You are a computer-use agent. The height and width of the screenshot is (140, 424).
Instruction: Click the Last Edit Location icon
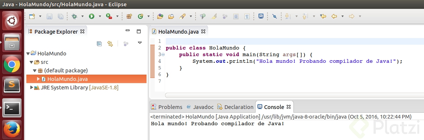323,16
